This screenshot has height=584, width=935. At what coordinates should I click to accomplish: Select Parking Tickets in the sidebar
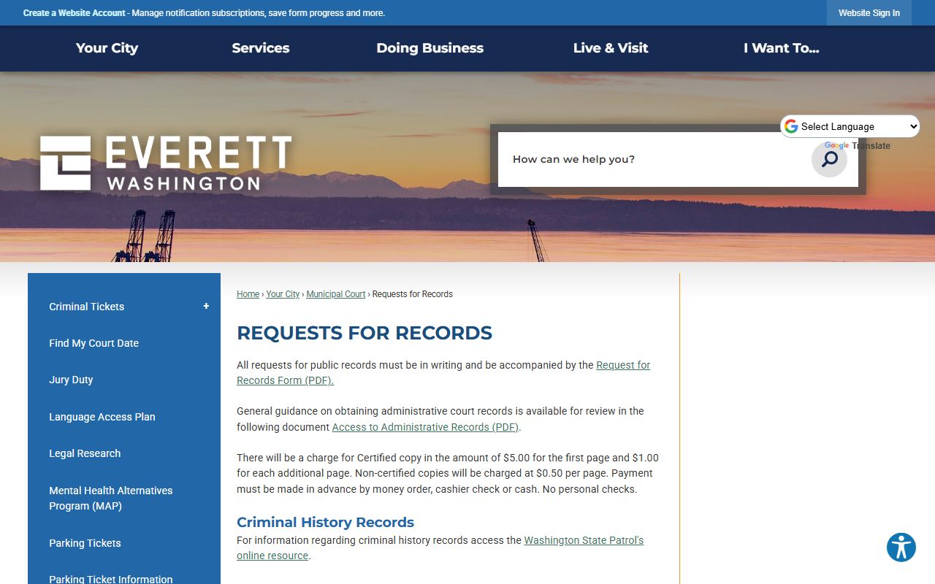[x=85, y=543]
